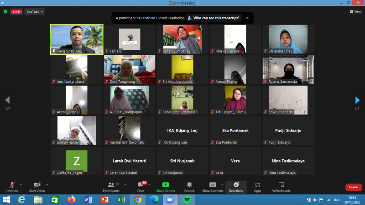365x205 pixels.
Task: Start Share Screen
Action: point(165,186)
